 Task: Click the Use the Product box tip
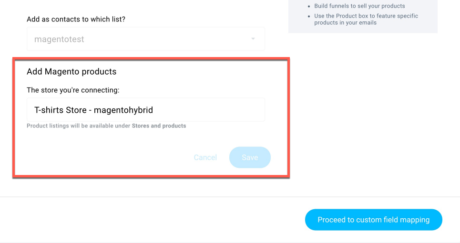(x=366, y=19)
